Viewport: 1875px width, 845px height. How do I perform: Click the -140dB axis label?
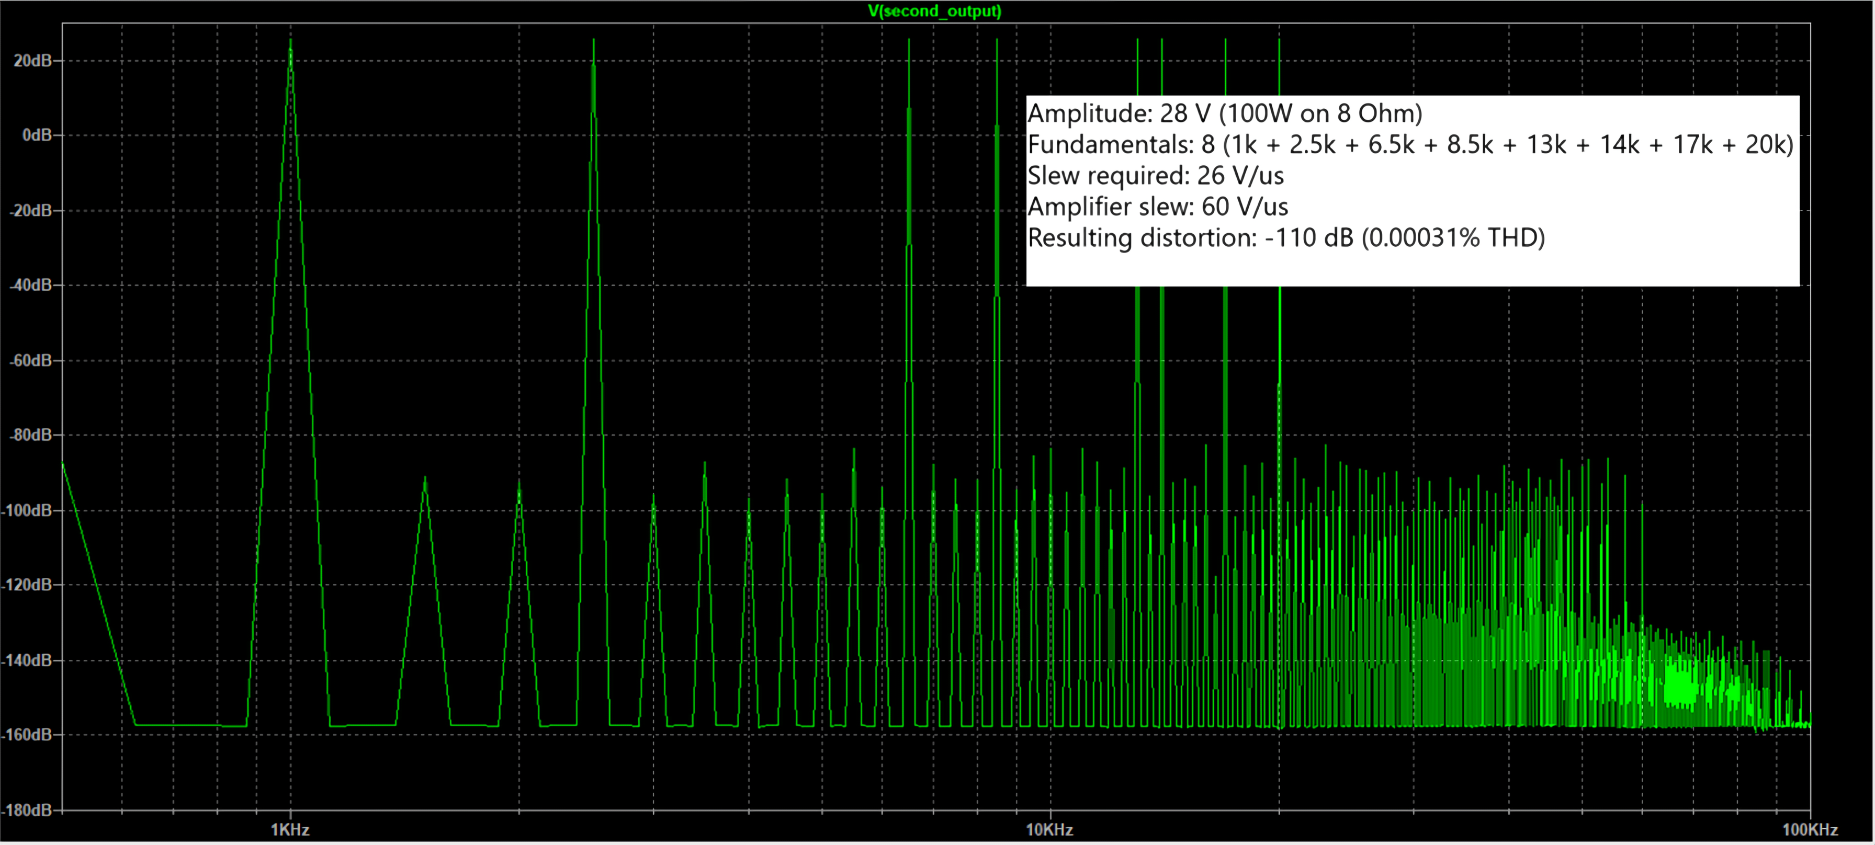click(26, 660)
